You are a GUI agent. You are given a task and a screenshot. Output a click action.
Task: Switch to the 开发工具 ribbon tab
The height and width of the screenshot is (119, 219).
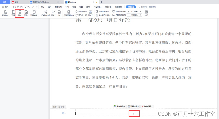point(97,7)
